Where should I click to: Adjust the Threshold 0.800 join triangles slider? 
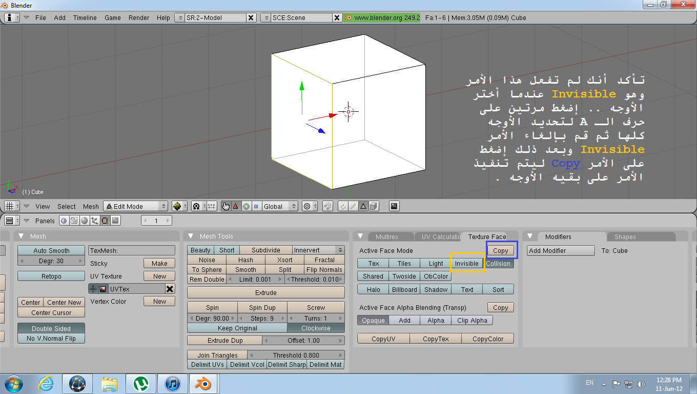point(296,354)
